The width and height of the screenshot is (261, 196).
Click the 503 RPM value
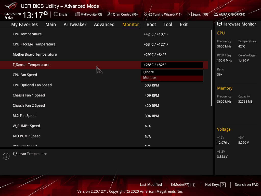coord(152,85)
